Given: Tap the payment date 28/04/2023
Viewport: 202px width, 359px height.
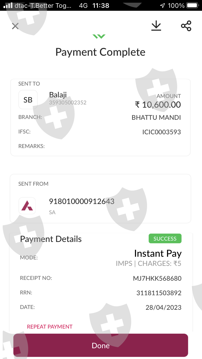Looking at the screenshot, I should [163, 308].
